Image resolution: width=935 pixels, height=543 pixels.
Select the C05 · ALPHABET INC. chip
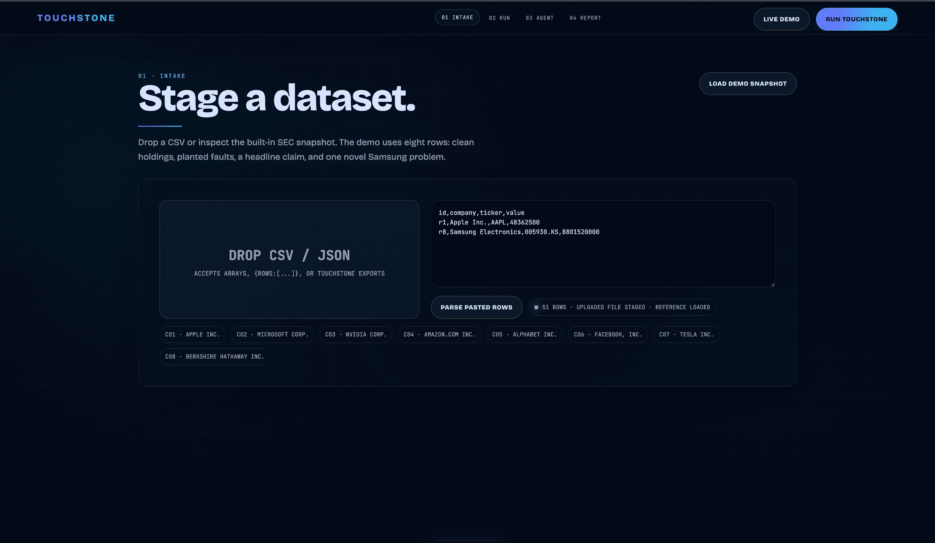point(525,335)
